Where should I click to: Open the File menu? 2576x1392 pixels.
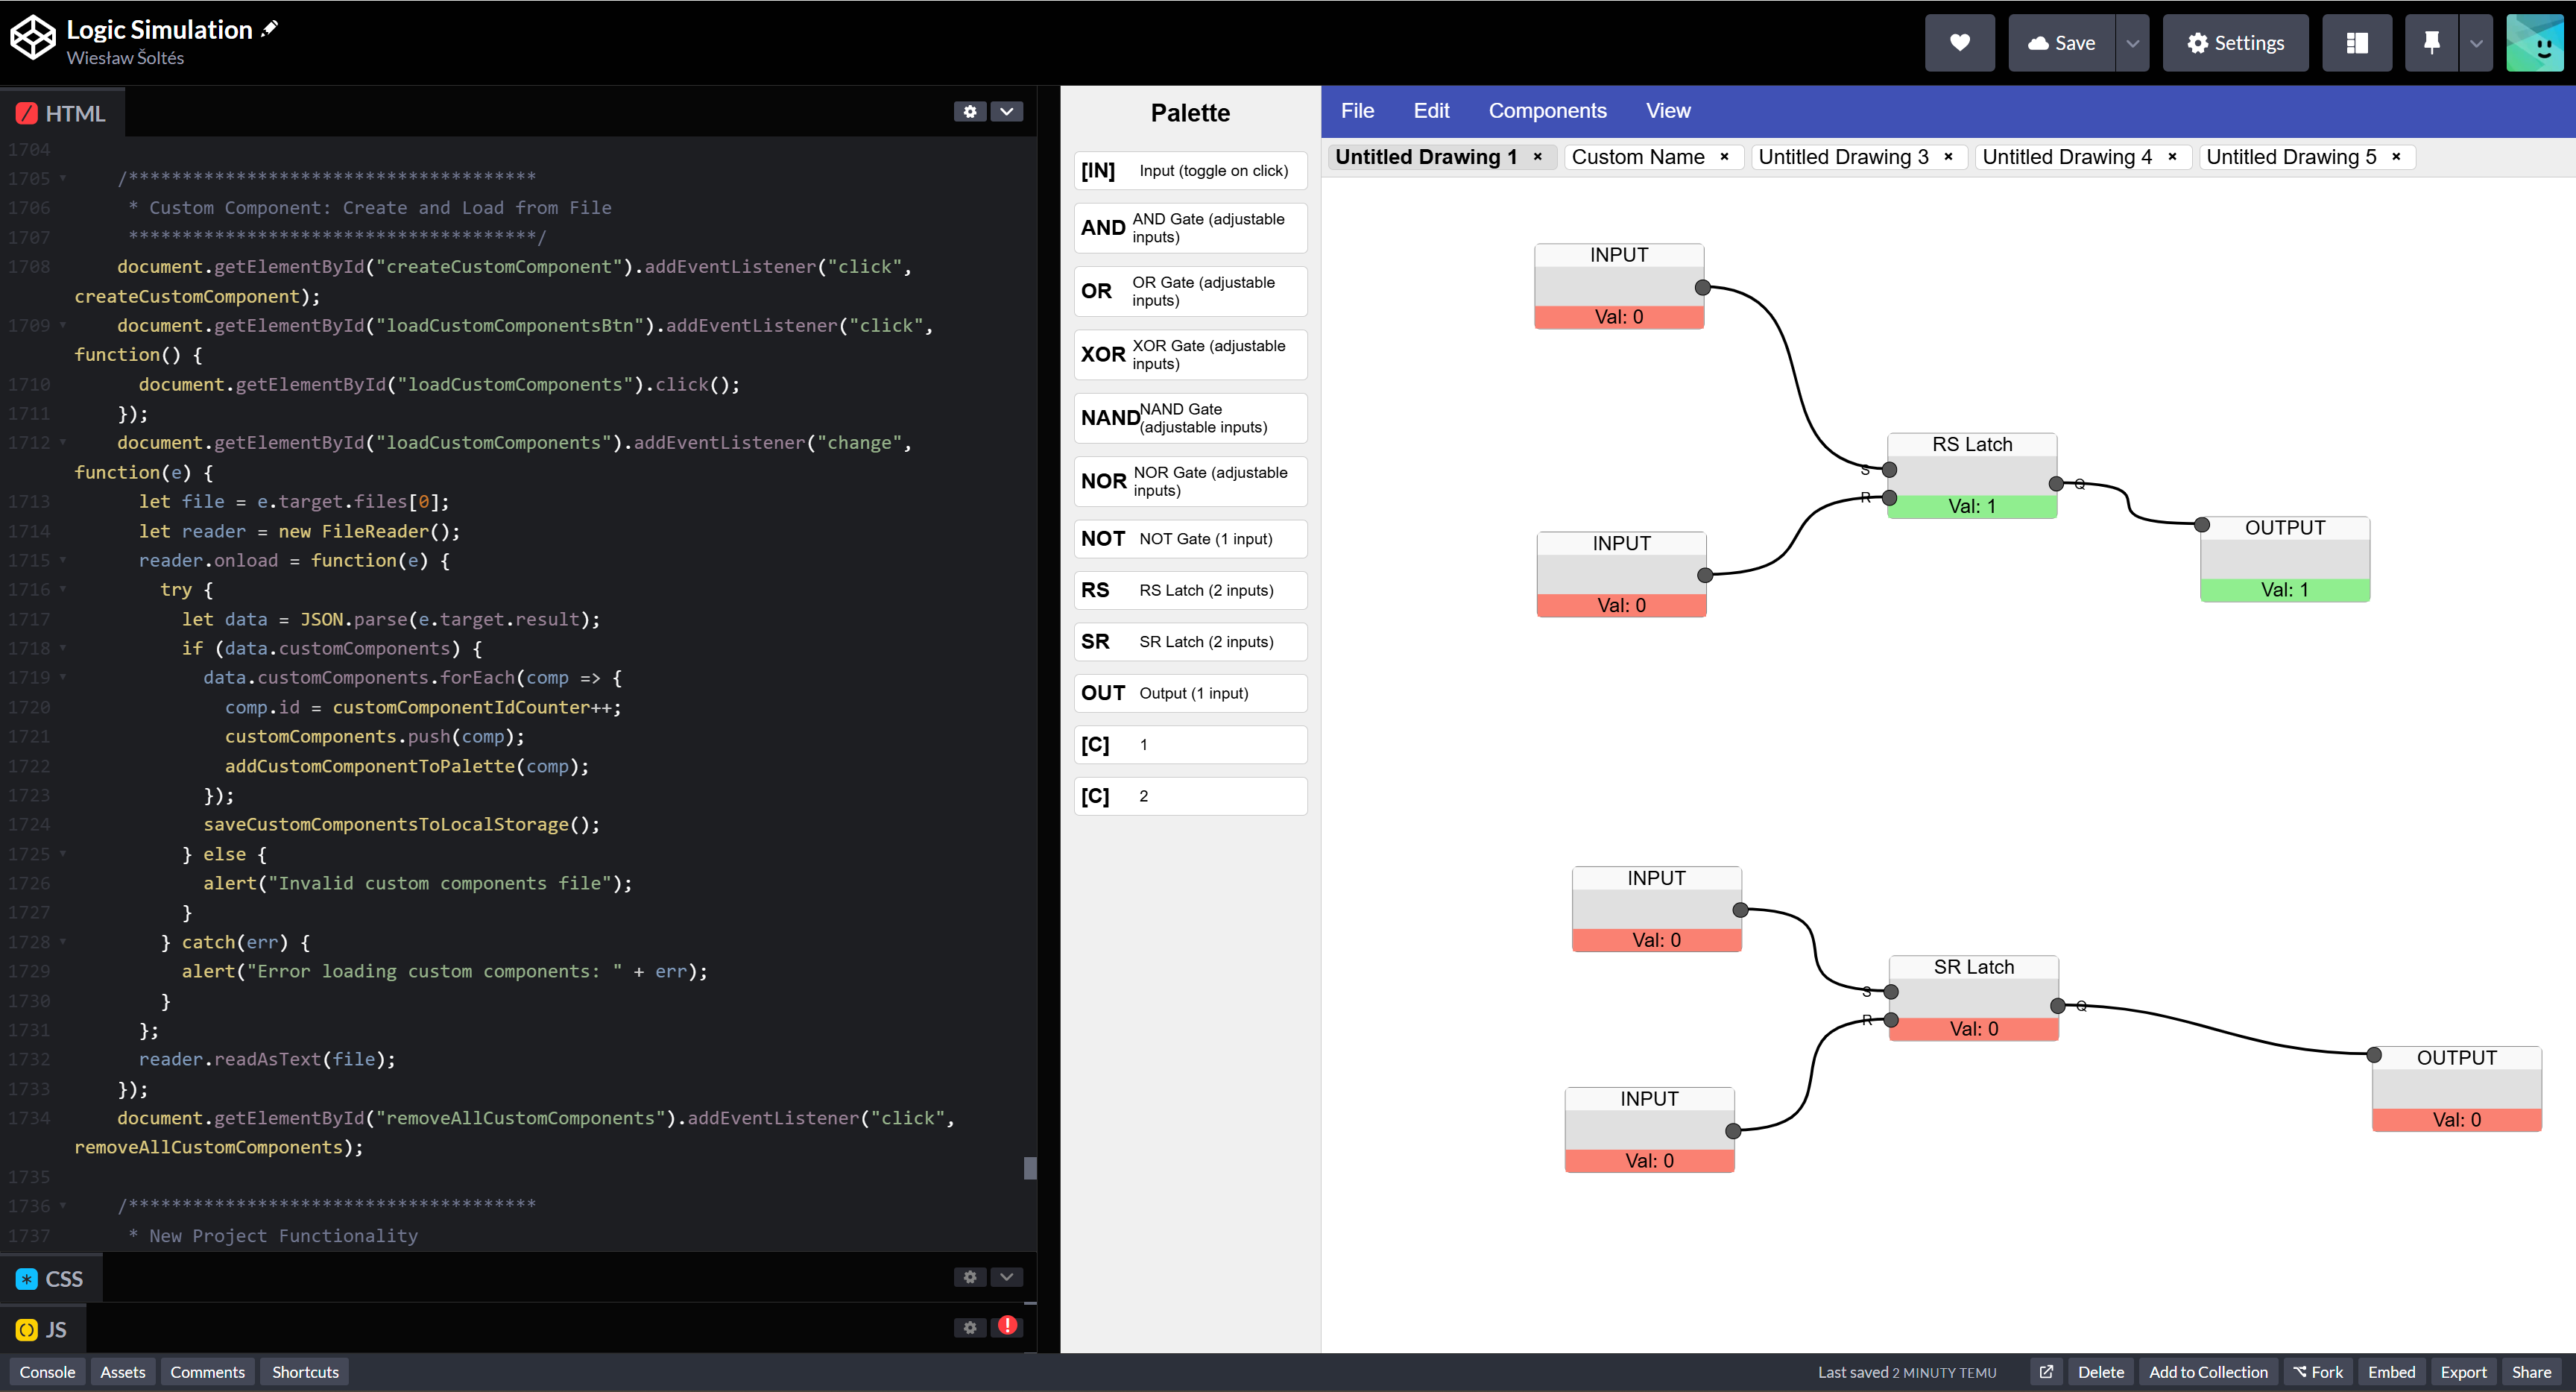pos(1357,111)
